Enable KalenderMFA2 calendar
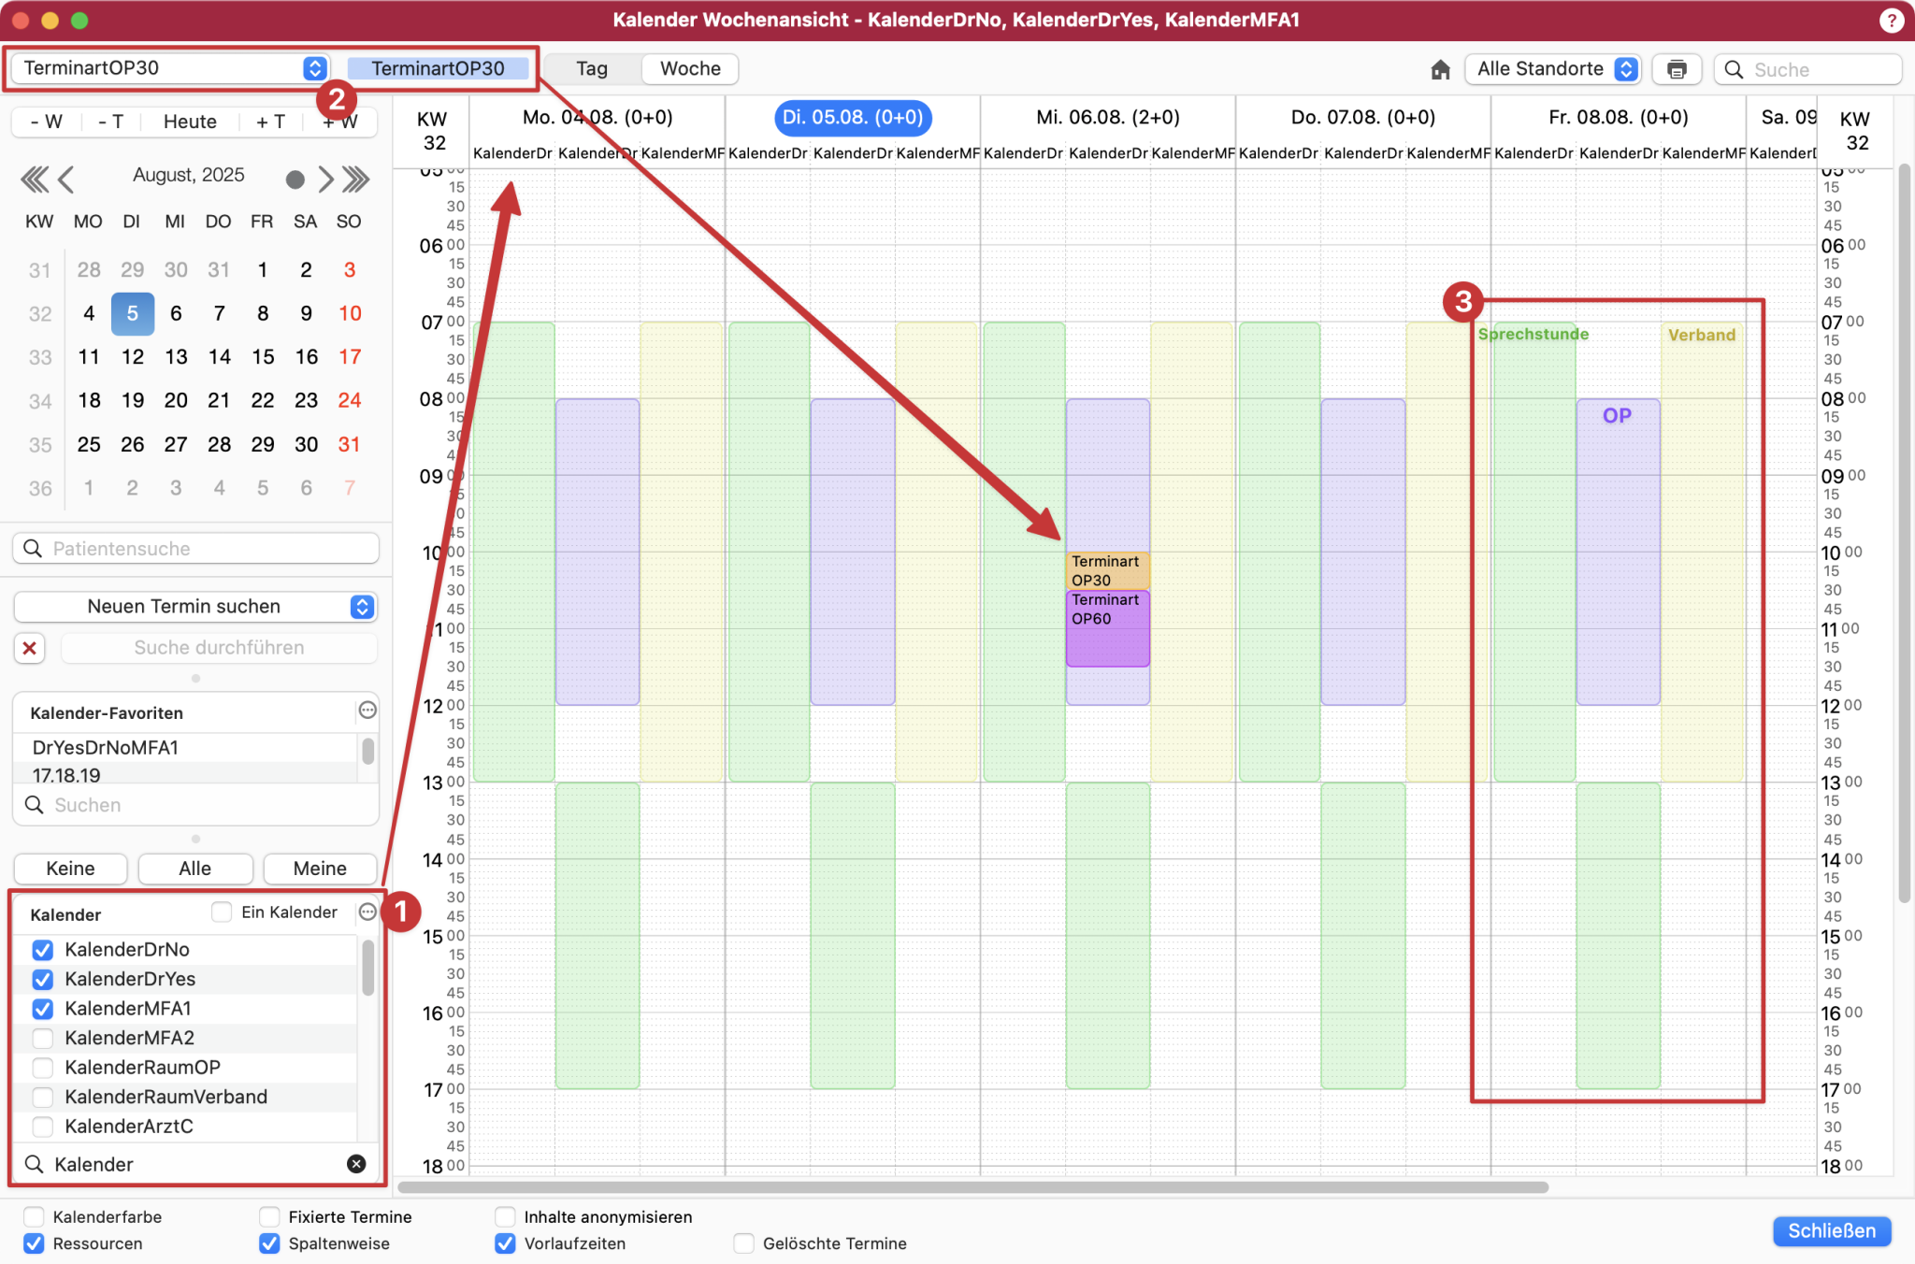 pos(42,1039)
